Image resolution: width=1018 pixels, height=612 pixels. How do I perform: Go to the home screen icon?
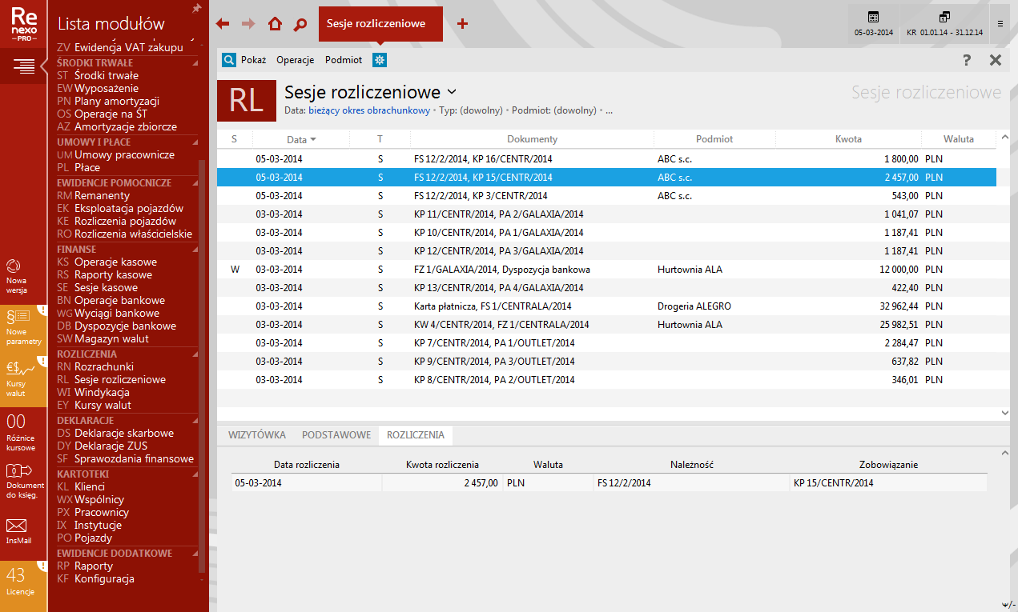point(275,24)
